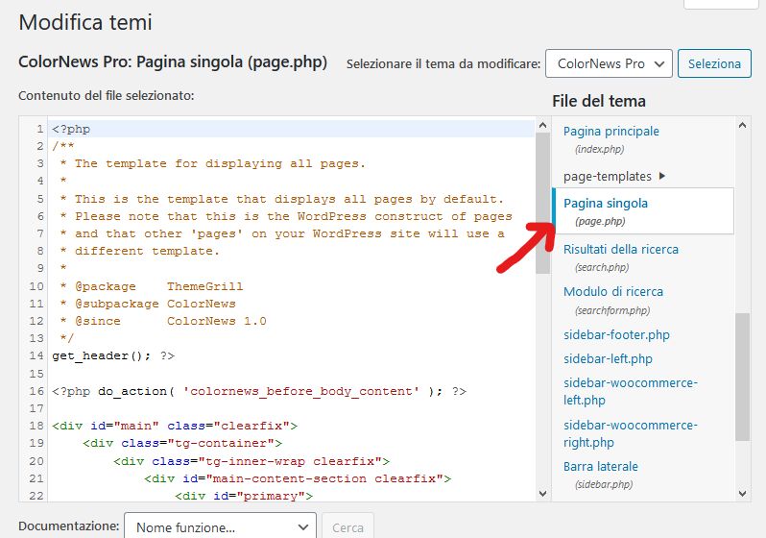Click the File del tema heading
This screenshot has width=766, height=538.
tap(599, 101)
